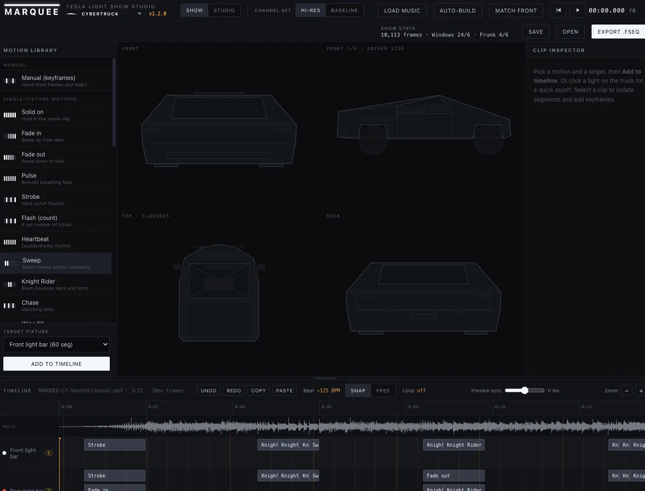Click REDO in timeline toolbar
This screenshot has width=645, height=491.
(x=234, y=390)
